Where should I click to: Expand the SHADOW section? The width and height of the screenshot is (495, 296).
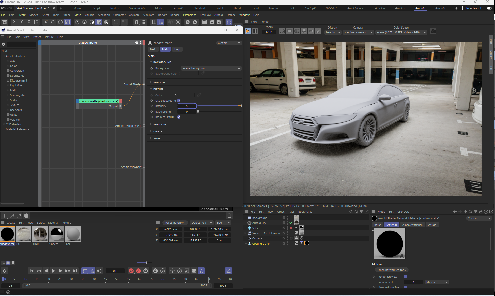pos(159,82)
